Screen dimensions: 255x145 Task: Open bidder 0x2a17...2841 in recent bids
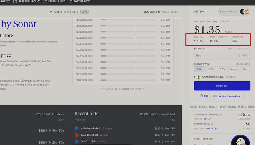(x=88, y=141)
